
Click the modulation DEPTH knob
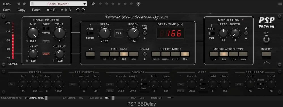point(235,33)
